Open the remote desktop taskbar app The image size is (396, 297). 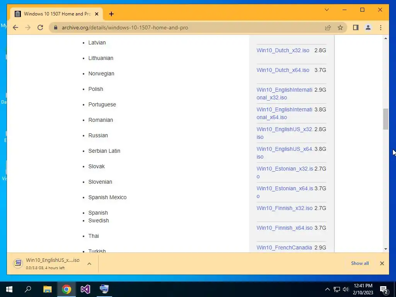[104, 289]
